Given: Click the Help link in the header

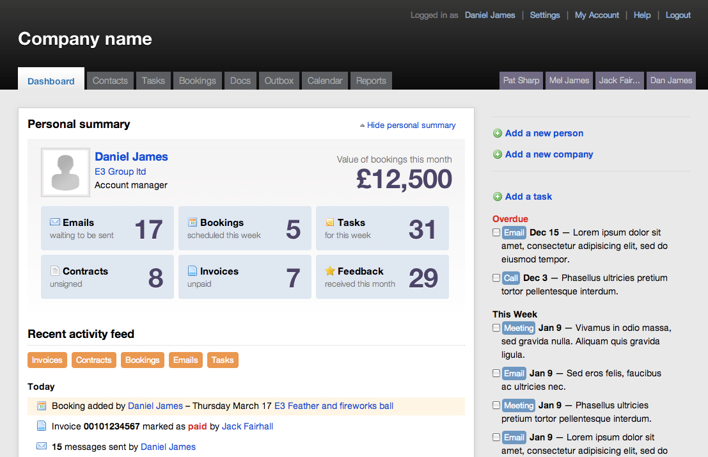Looking at the screenshot, I should pyautogui.click(x=642, y=15).
